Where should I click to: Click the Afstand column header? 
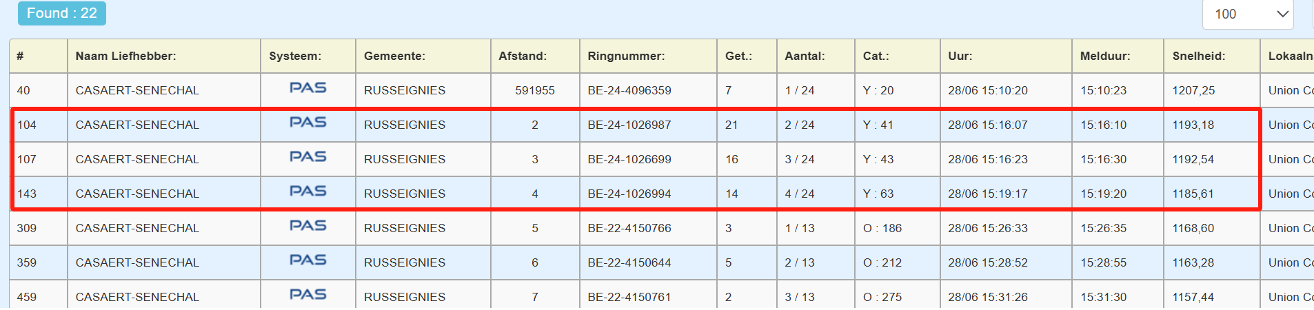[x=522, y=56]
